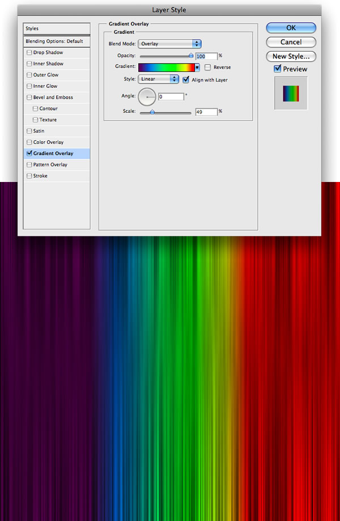Click the rainbow gradient swatch

pos(167,67)
